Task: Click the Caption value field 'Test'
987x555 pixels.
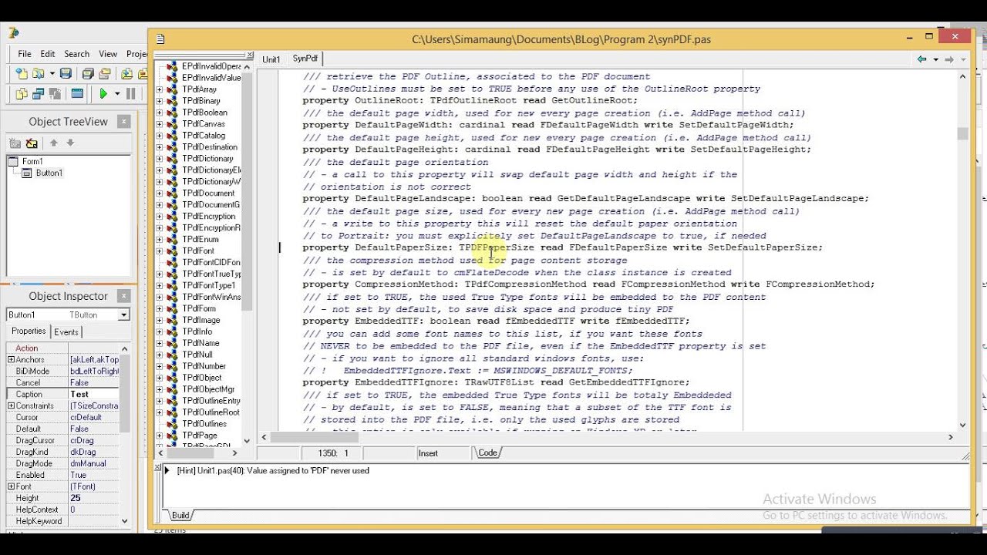Action: click(x=94, y=394)
